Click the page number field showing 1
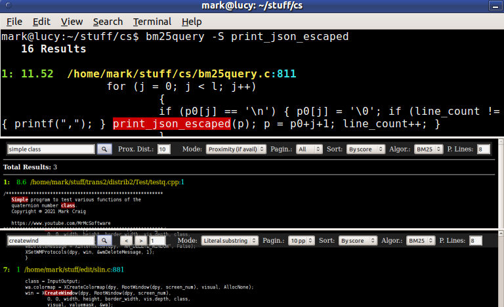 pos(157,241)
